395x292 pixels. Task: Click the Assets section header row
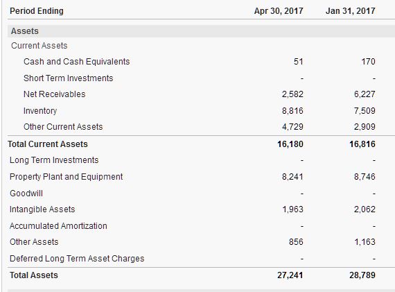[x=201, y=31]
